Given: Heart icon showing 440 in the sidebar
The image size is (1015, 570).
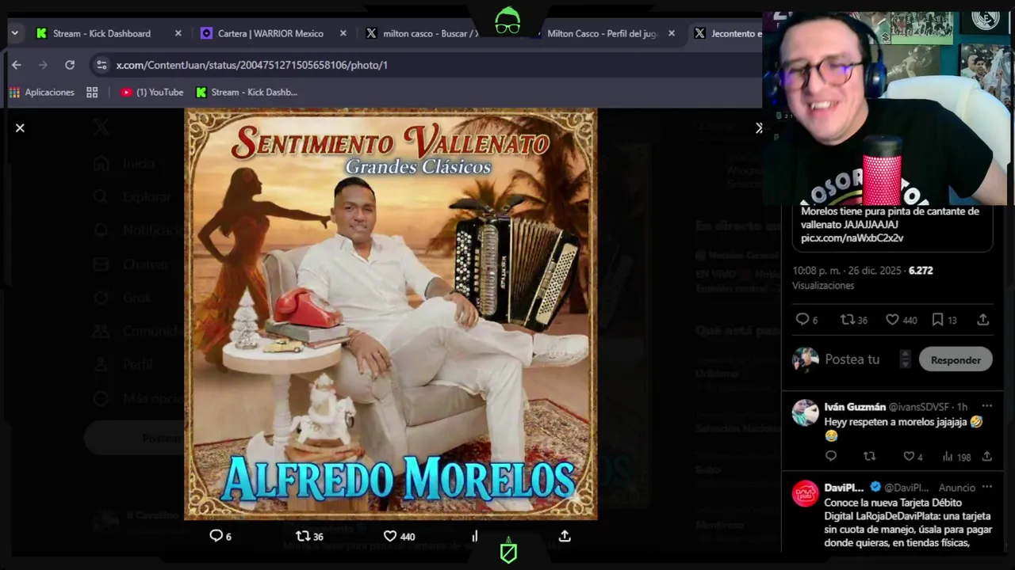Looking at the screenshot, I should click(x=892, y=319).
